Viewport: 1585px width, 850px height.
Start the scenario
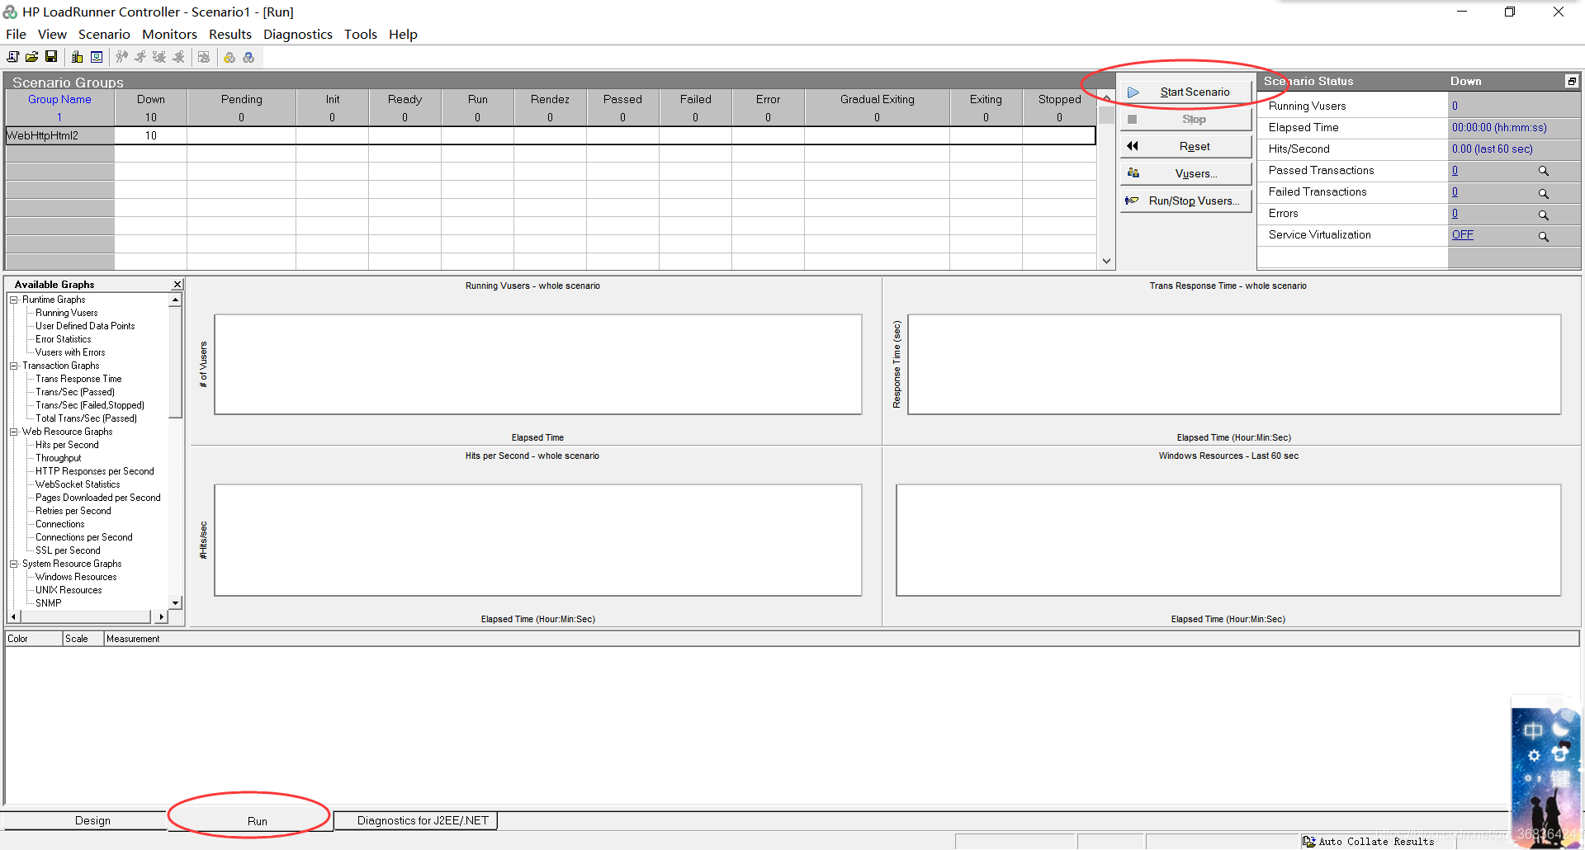[x=1186, y=92]
